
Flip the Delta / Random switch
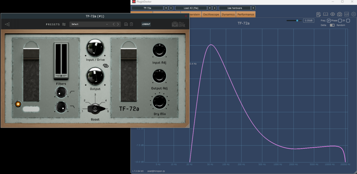coord(332,25)
